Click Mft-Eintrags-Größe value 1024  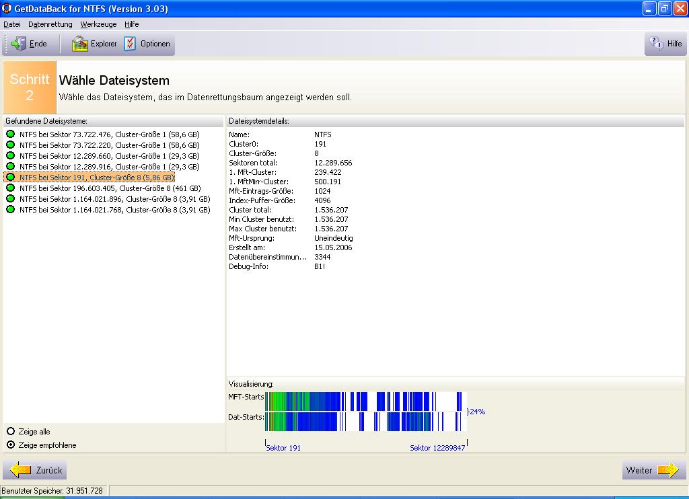click(x=322, y=191)
